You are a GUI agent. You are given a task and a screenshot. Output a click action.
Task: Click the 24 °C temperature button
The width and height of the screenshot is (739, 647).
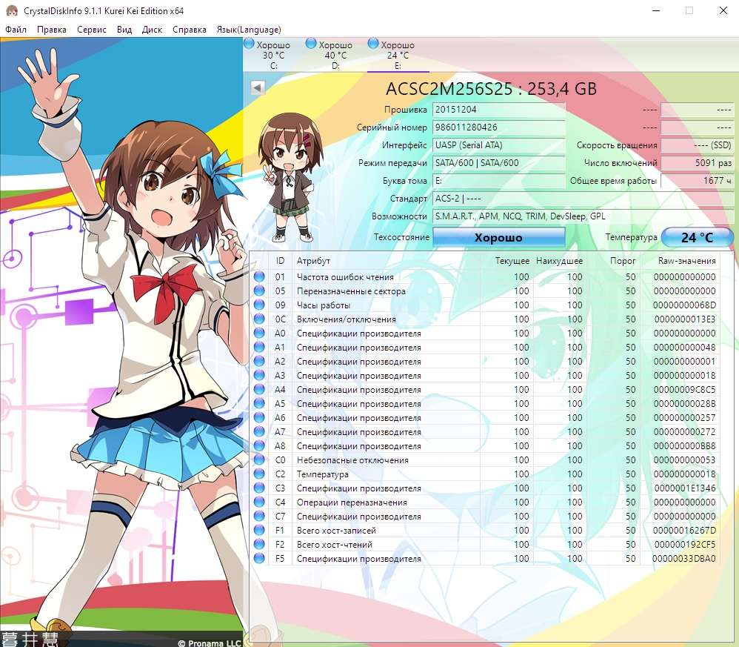pos(697,237)
